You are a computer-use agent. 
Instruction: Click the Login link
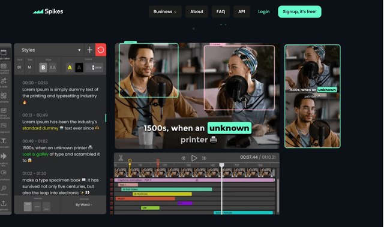264,12
